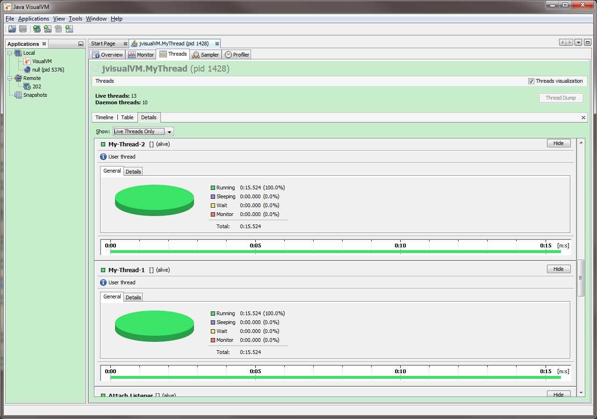
Task: Toggle the Threads visualization checkbox
Action: pos(531,81)
